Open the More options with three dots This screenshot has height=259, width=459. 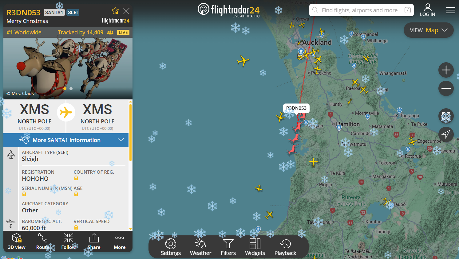click(x=120, y=242)
